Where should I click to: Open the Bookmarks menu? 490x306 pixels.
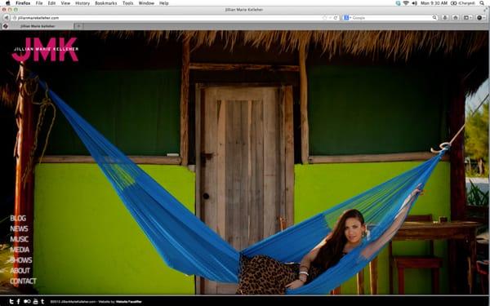106,3
